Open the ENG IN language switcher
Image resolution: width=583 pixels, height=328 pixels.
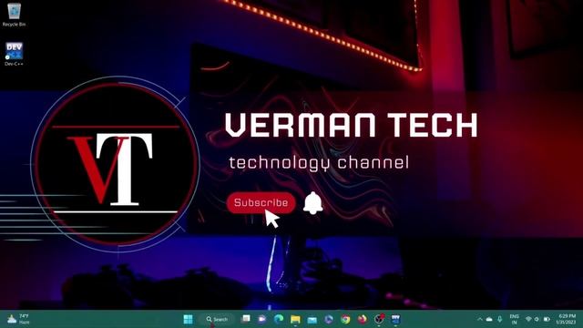pos(514,319)
